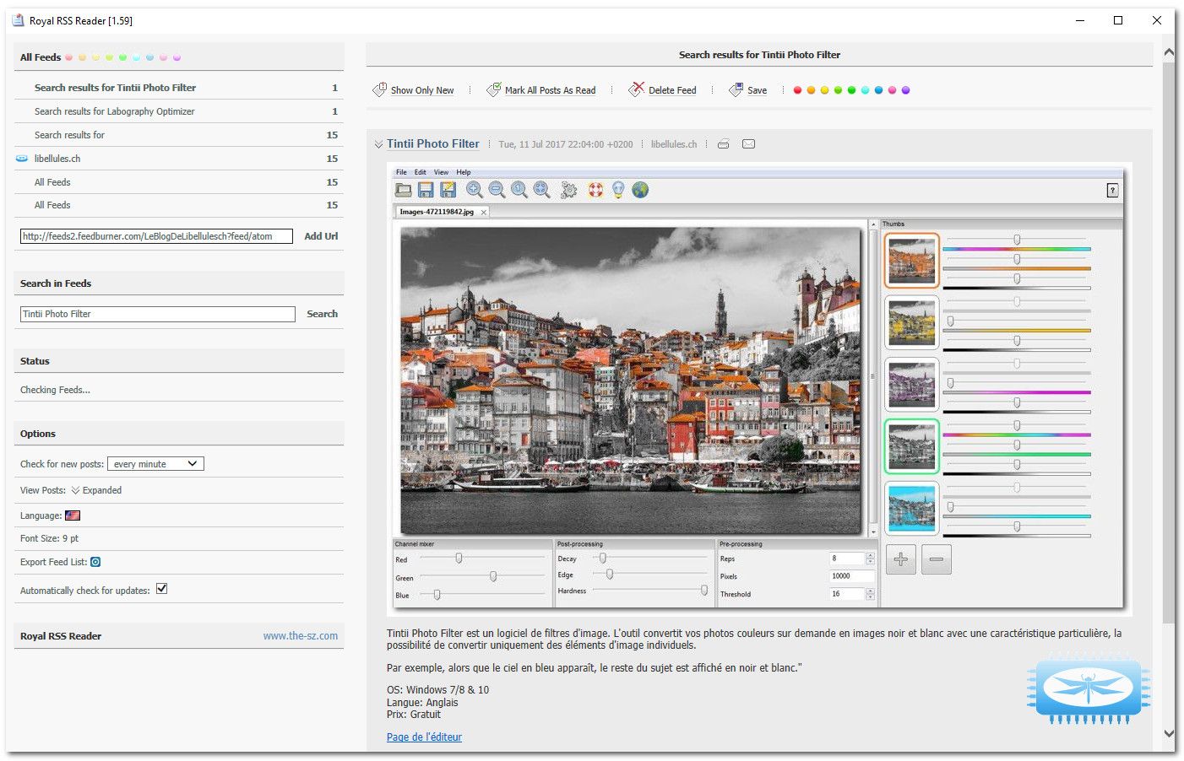
Task: Click the Show Only New link
Action: (422, 90)
